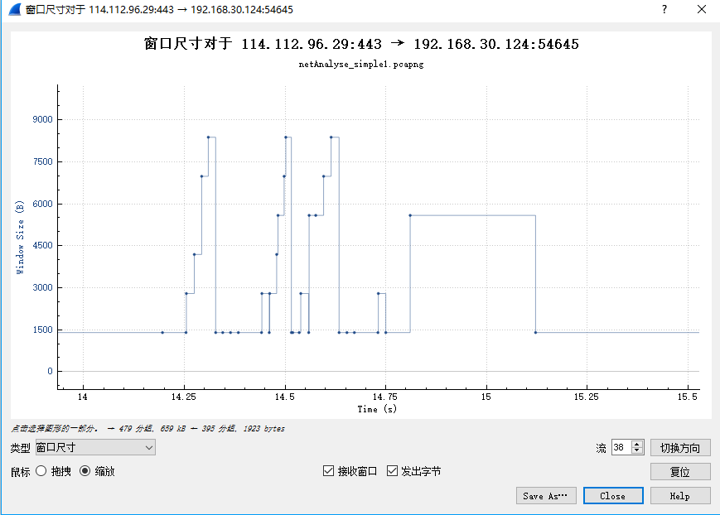Click the netAnalyse_simple1.pcapng subtitle

tap(361, 65)
